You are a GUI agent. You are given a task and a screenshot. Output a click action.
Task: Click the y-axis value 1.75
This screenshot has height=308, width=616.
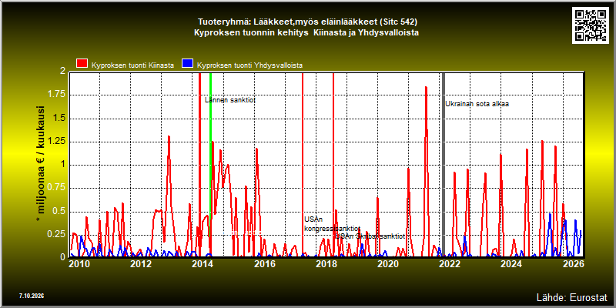pos(57,95)
